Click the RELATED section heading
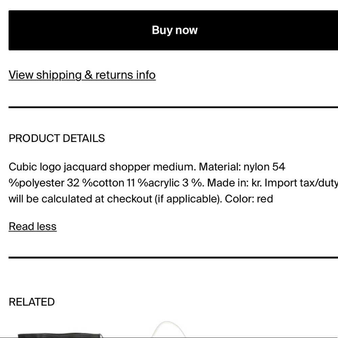Image resolution: width=338 pixels, height=338 pixels. coord(32,302)
